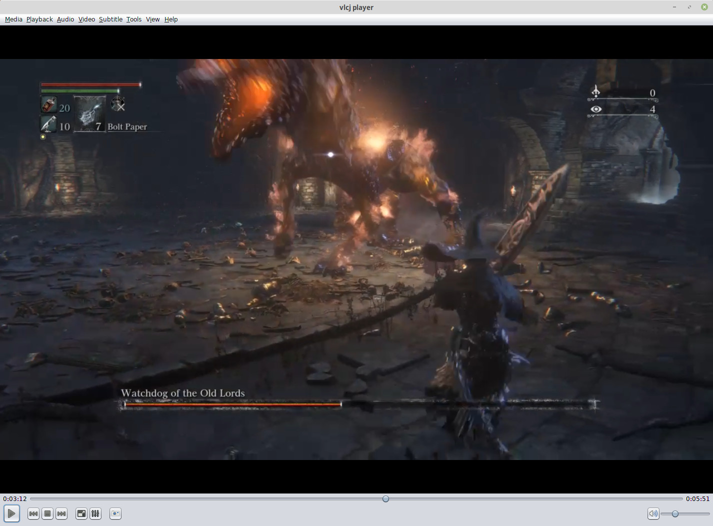
Task: Adjust the volume slider
Action: point(685,514)
